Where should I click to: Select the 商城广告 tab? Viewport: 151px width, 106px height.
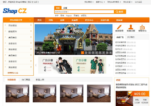[x=120, y=37]
